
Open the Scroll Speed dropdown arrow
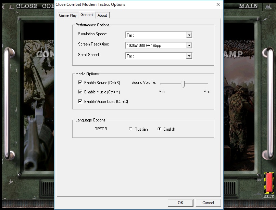click(189, 56)
